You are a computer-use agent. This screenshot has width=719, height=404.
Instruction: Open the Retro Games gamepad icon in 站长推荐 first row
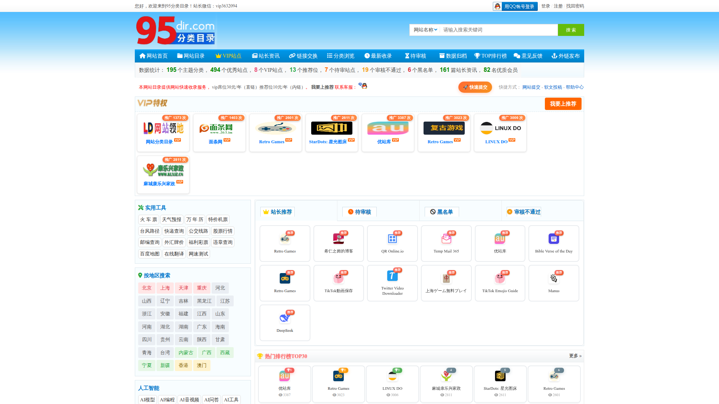coord(285,239)
